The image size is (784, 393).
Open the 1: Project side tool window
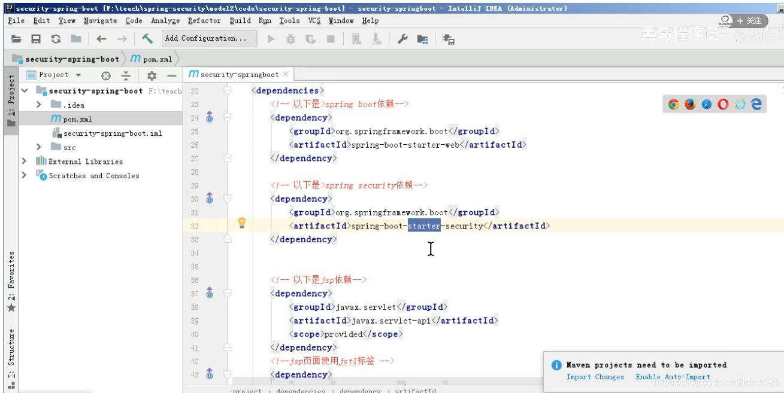point(11,100)
